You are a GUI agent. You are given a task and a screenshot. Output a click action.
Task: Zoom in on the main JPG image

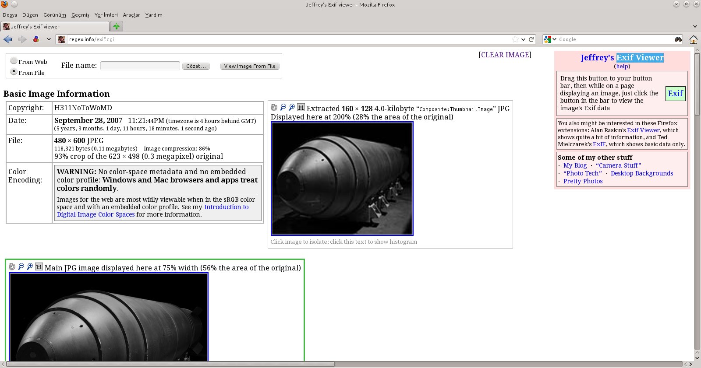30,266
